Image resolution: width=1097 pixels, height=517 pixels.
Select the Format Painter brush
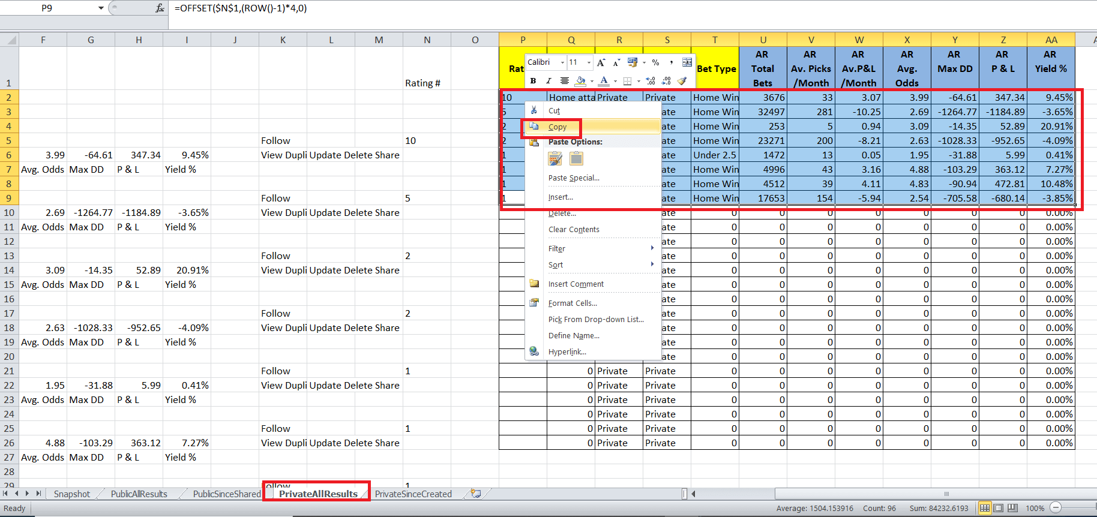coord(682,80)
